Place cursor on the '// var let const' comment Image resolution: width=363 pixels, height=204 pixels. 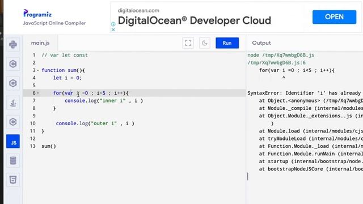[65, 56]
